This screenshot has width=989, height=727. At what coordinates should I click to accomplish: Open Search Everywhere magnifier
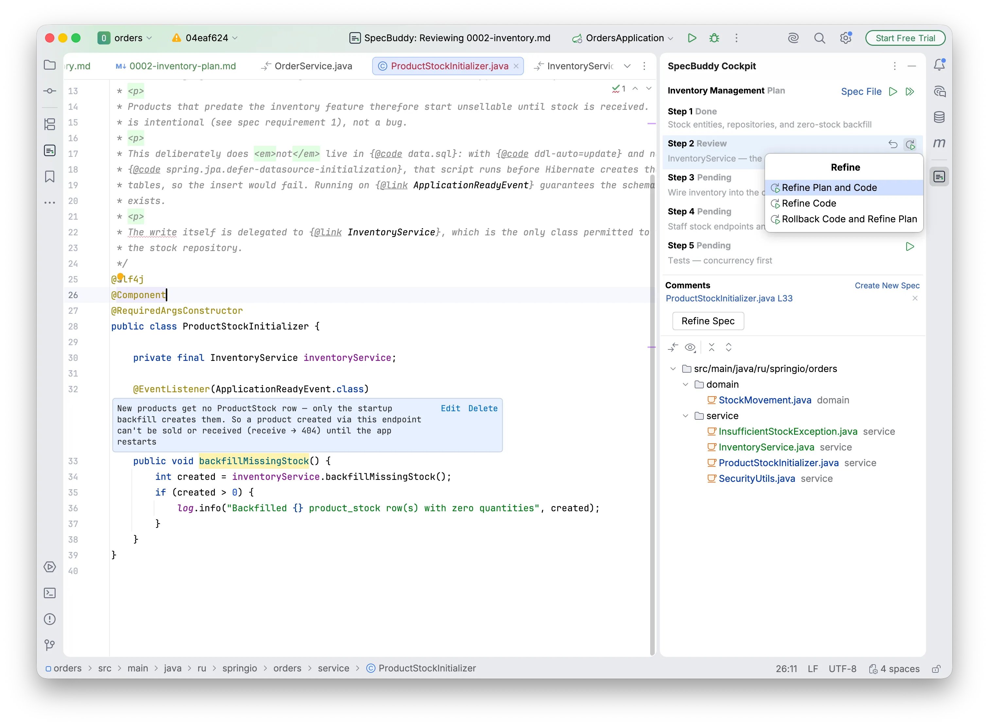820,38
